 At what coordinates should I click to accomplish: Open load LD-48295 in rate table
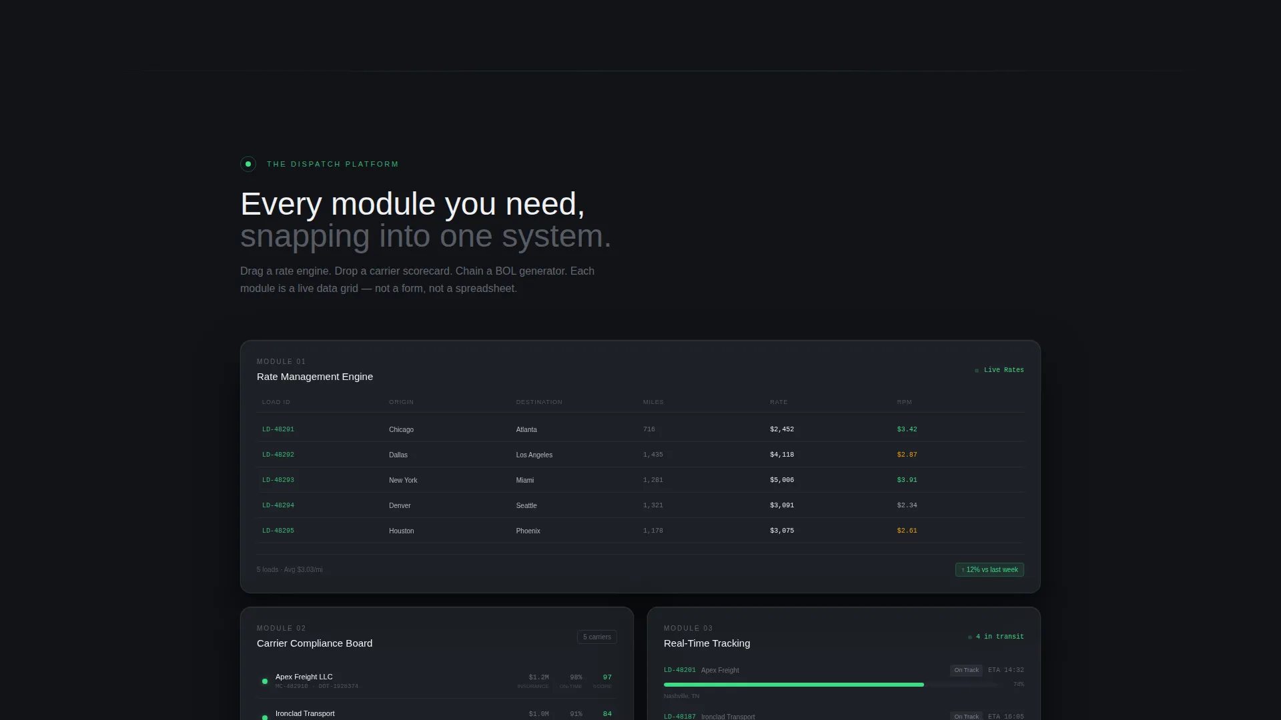pos(278,531)
